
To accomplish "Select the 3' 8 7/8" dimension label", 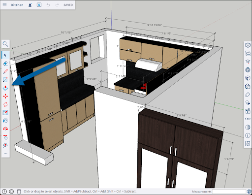I will (182, 115).
